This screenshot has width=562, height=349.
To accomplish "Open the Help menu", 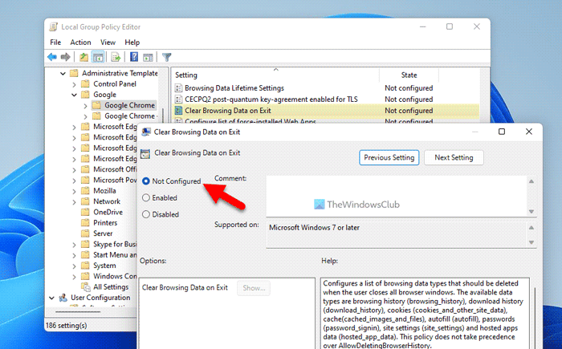I will [132, 43].
